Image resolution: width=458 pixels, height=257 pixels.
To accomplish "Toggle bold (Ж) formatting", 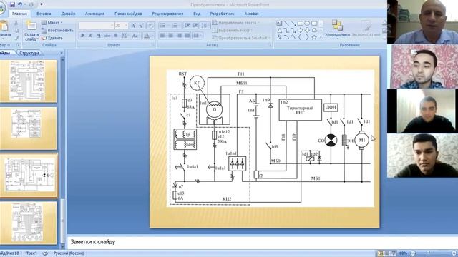I will click(83, 36).
